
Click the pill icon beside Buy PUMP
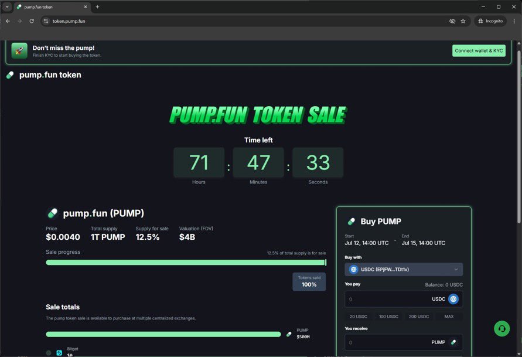click(351, 222)
